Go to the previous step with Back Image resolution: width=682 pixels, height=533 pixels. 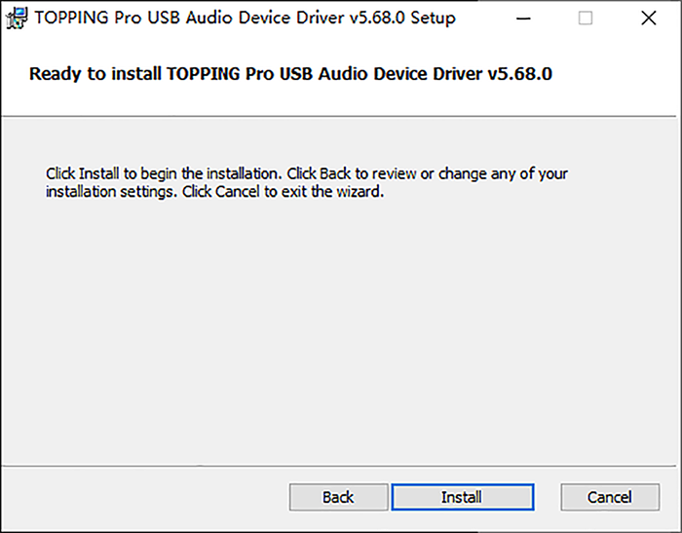coord(338,497)
